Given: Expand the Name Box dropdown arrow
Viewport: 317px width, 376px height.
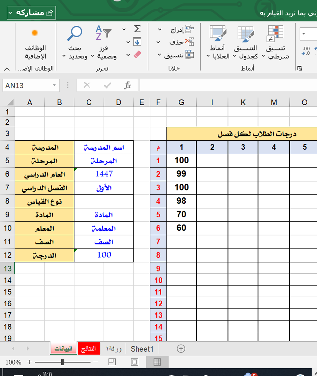Looking at the screenshot, I should (x=54, y=85).
